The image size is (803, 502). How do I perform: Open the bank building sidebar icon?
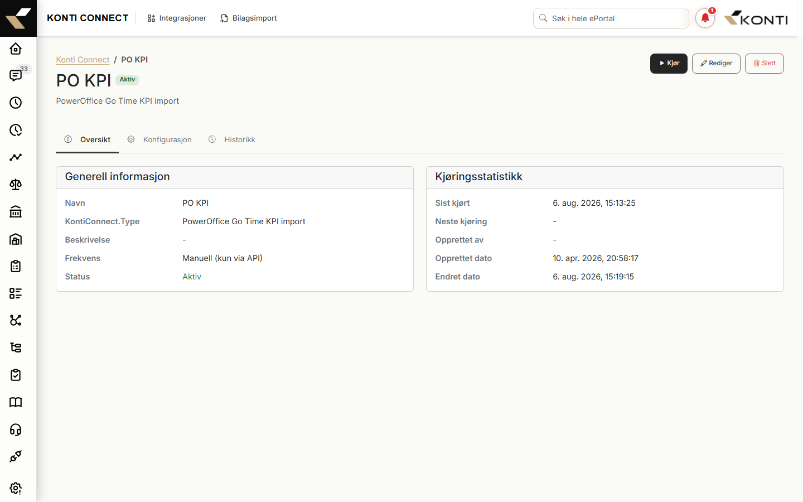(x=16, y=212)
